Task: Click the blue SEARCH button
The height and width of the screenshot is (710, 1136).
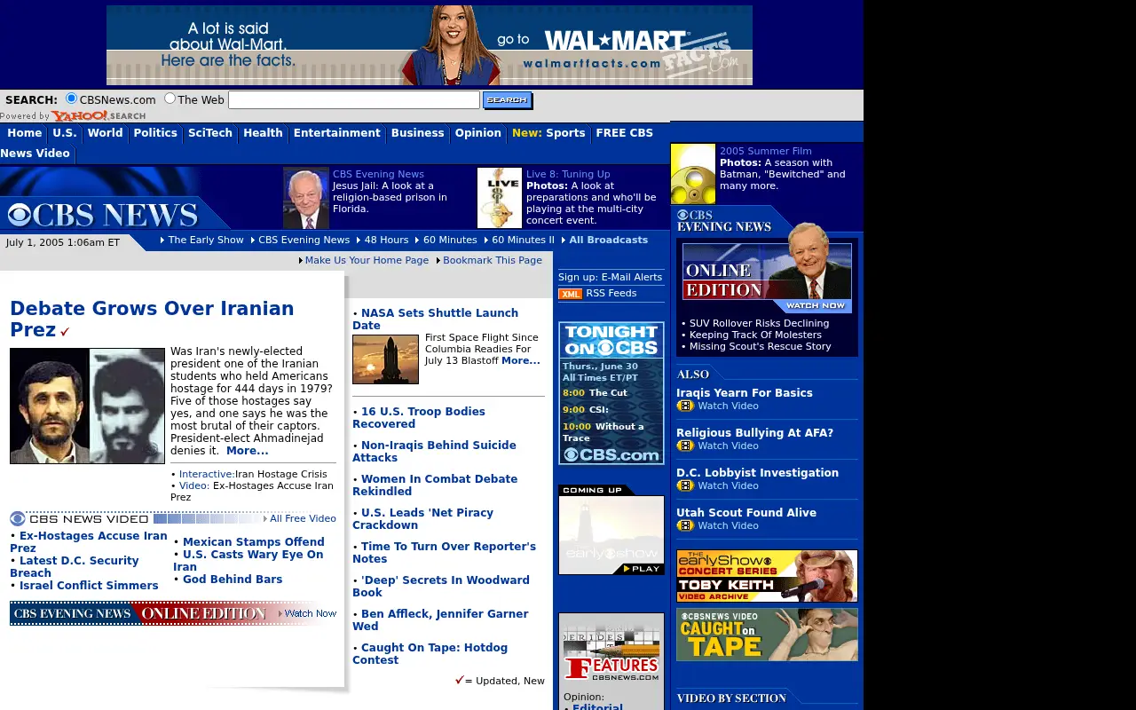Action: pyautogui.click(x=507, y=99)
